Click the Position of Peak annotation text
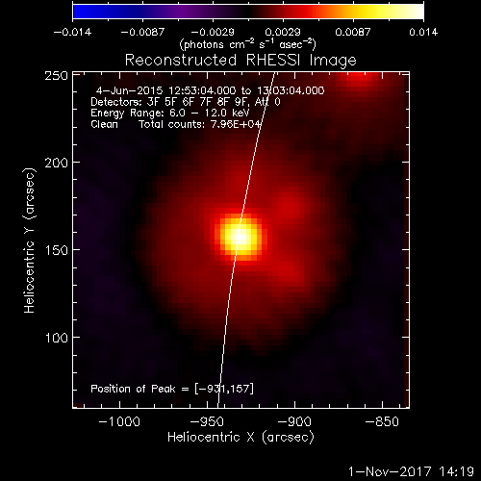This screenshot has height=481, width=481. (172, 389)
